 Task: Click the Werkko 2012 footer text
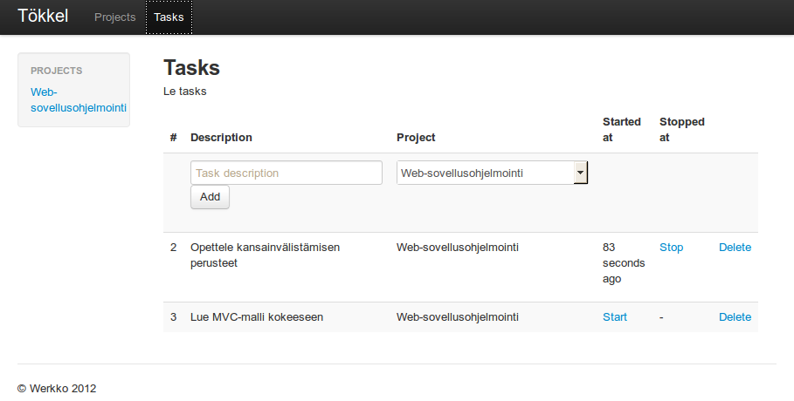(57, 388)
